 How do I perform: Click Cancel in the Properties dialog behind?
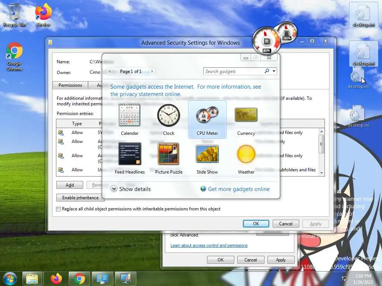[x=250, y=260]
